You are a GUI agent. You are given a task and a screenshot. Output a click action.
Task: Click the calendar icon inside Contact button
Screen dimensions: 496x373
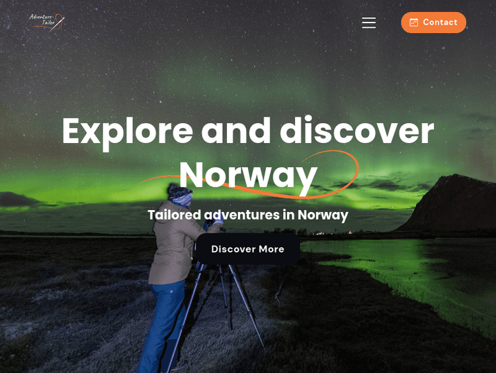click(x=414, y=23)
